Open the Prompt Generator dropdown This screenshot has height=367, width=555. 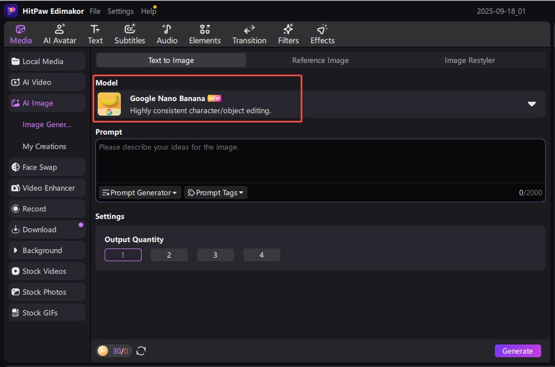tap(139, 192)
